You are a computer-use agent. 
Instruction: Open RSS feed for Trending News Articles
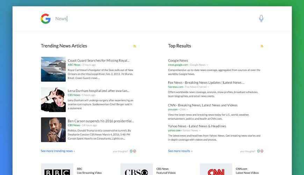pos(135,46)
